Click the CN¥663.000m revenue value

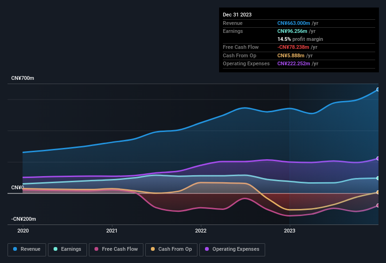293,23
